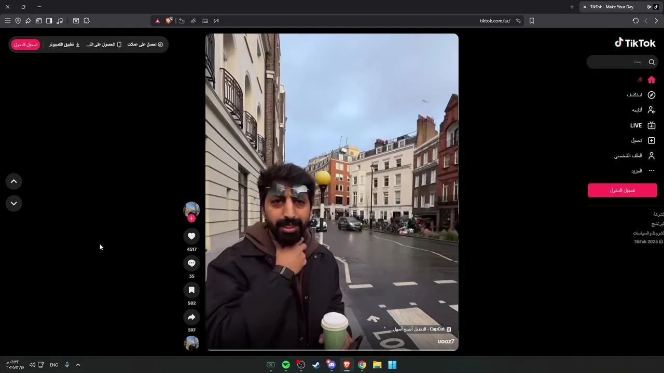
Task: Expand the Terms and Policies footer section
Action: coord(648,233)
